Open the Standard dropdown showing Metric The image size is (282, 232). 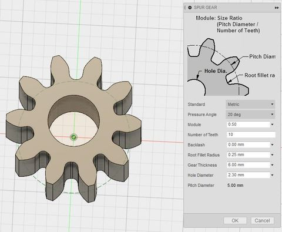click(250, 105)
